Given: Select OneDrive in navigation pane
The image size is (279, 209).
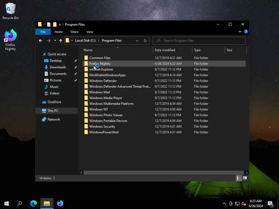Looking at the screenshot, I should [x=54, y=102].
